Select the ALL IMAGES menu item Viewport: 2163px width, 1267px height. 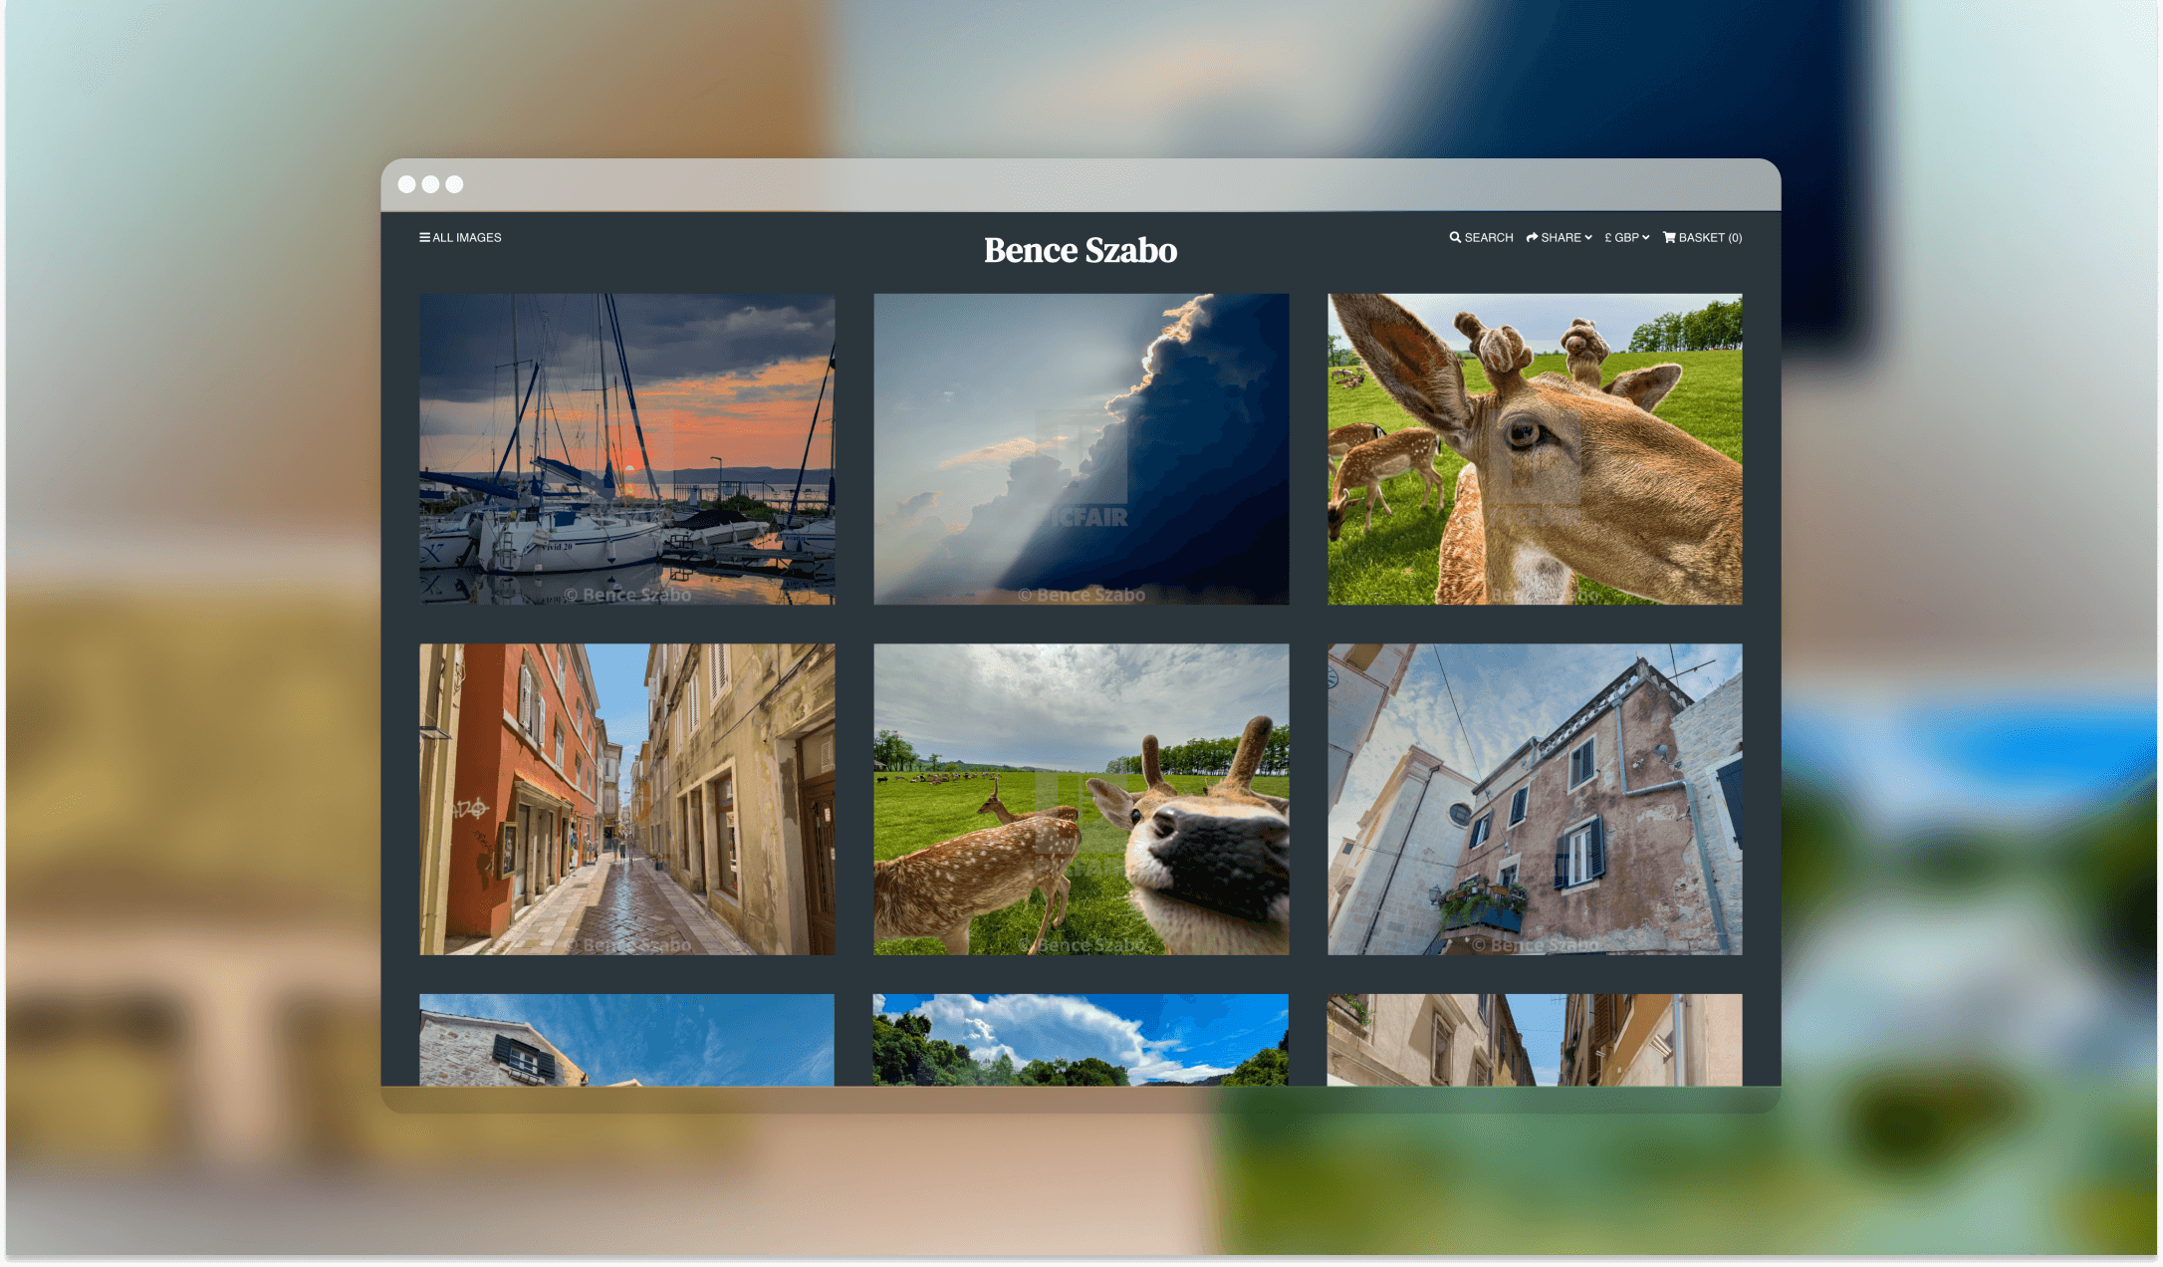click(466, 237)
